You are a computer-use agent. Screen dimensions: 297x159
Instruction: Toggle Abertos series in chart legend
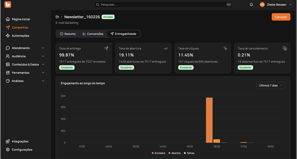[174, 153]
